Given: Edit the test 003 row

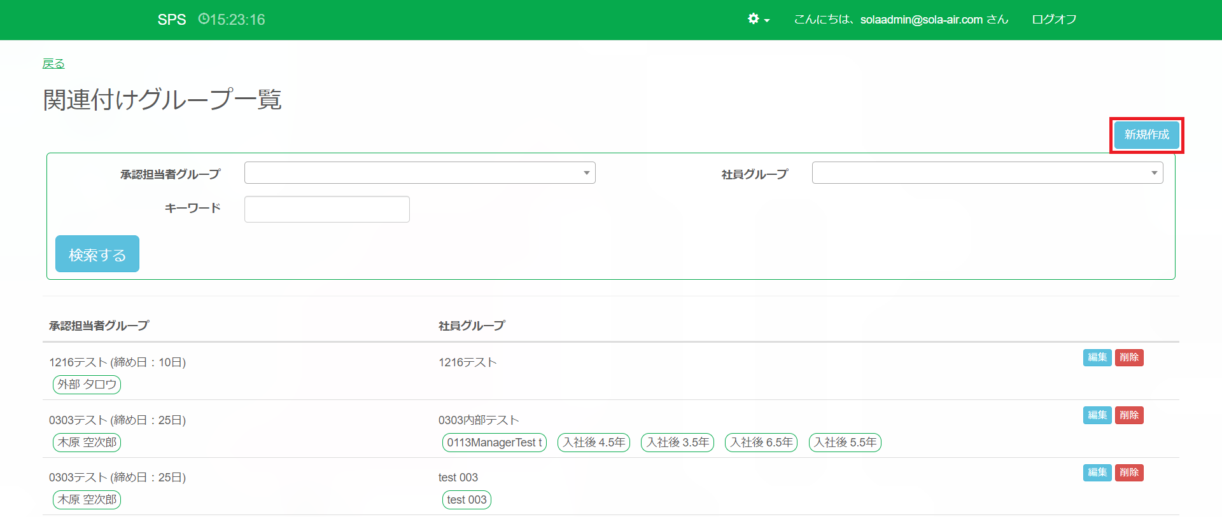Looking at the screenshot, I should pos(1097,472).
